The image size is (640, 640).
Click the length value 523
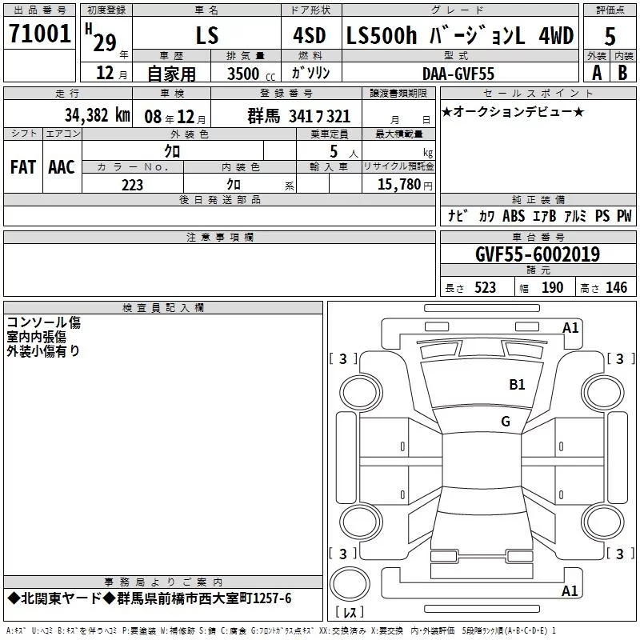[x=485, y=287]
